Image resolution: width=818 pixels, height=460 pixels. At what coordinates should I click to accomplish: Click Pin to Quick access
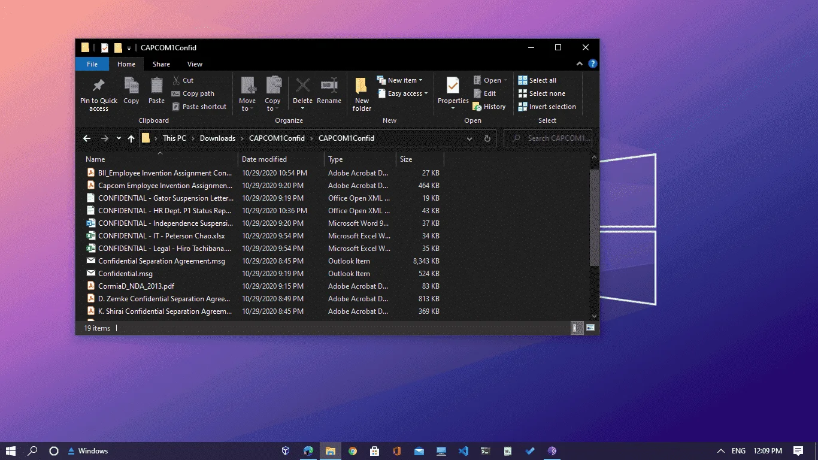99,95
